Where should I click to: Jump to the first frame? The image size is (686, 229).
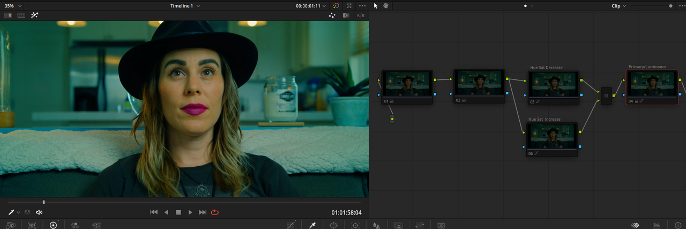tap(154, 212)
